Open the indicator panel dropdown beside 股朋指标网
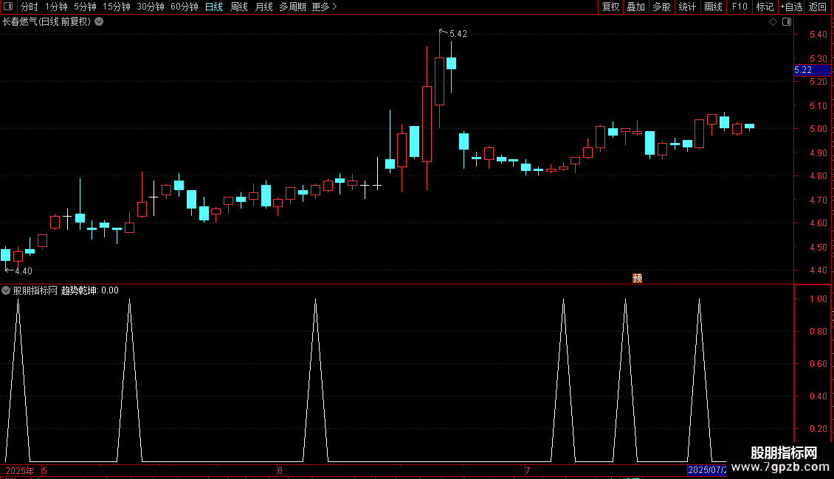834x479 pixels. coord(6,290)
